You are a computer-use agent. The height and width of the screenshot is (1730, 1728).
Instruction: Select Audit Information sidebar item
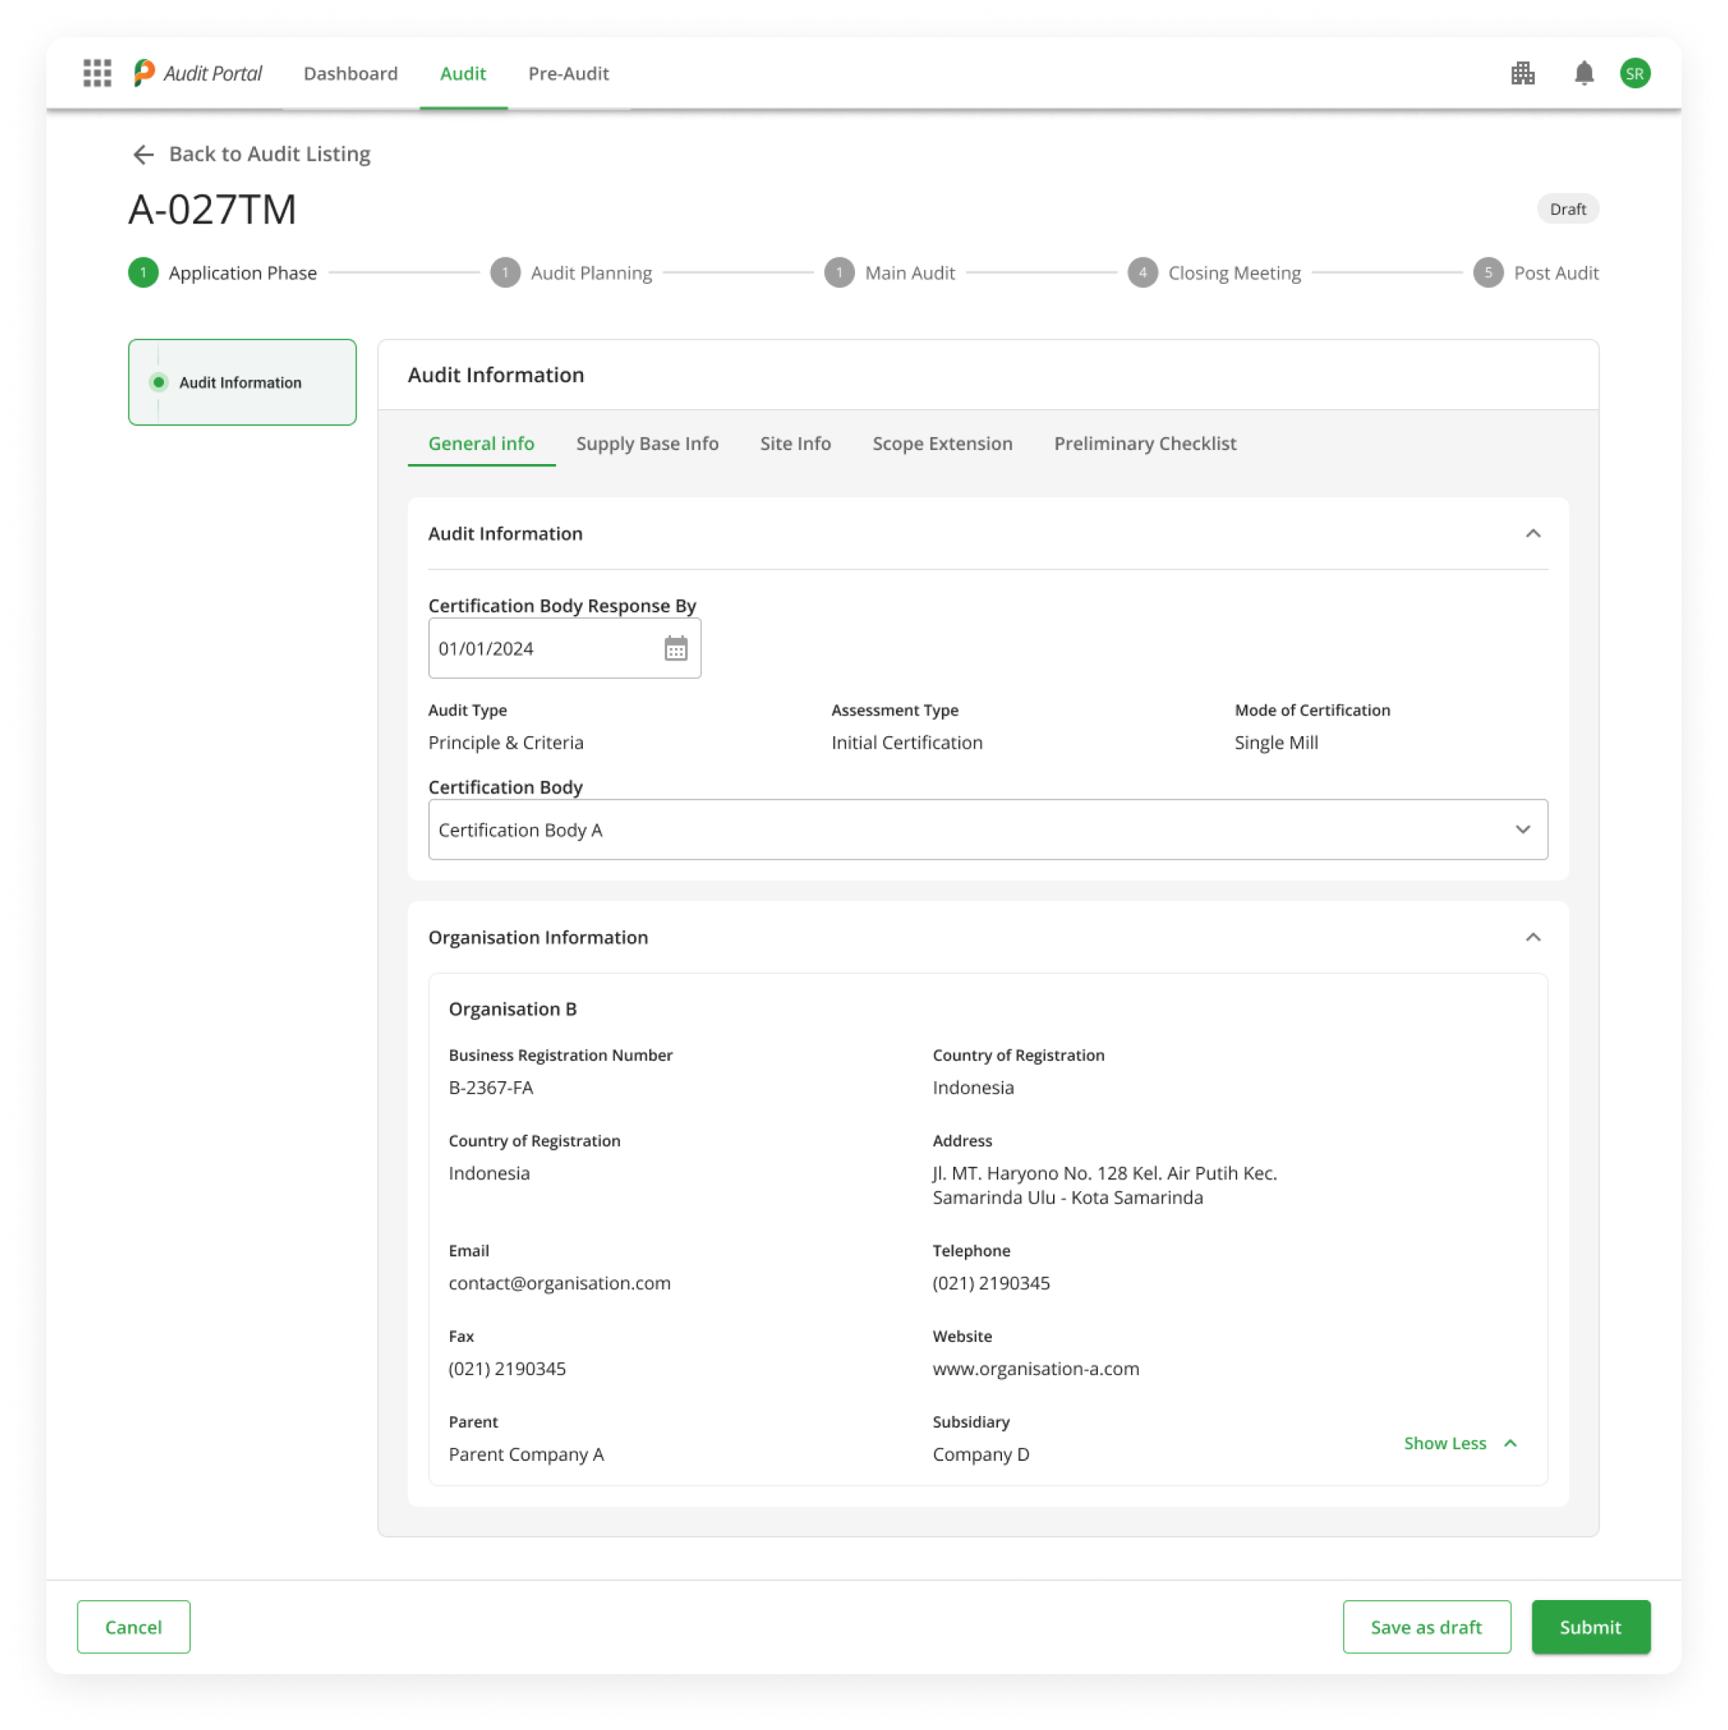click(240, 382)
